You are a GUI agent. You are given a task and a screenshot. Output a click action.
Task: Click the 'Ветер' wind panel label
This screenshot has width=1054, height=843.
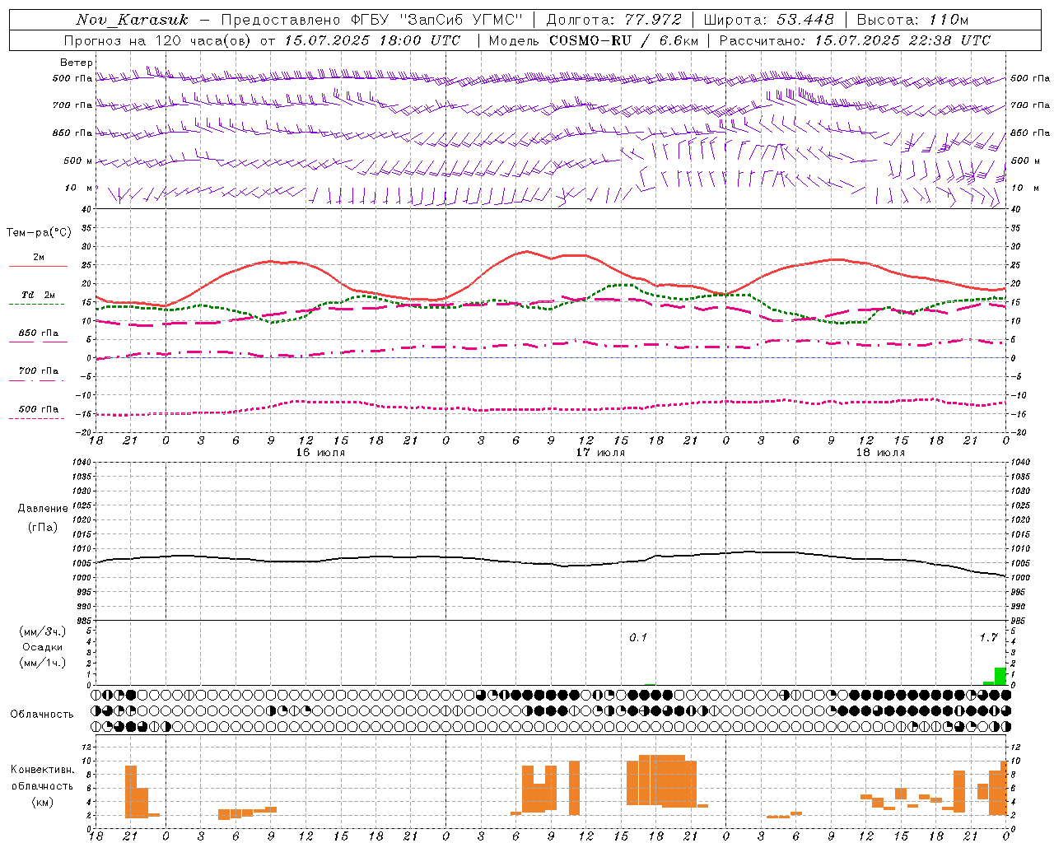tap(77, 63)
